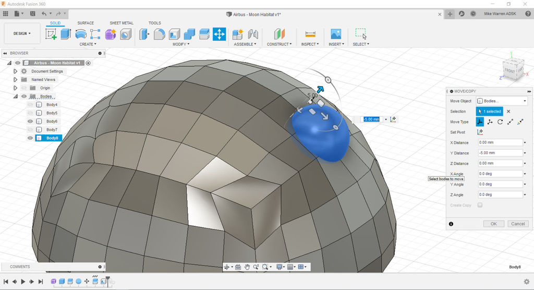Select Point to Point move type

(x=510, y=122)
